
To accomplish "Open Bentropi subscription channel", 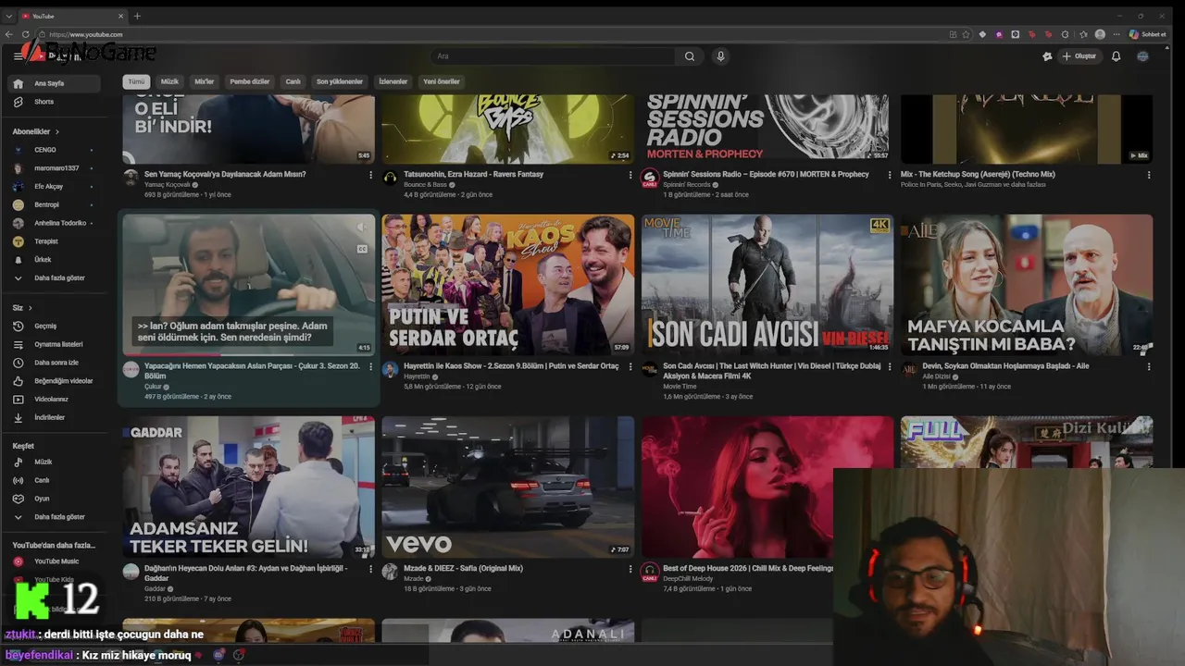I will (55, 204).
